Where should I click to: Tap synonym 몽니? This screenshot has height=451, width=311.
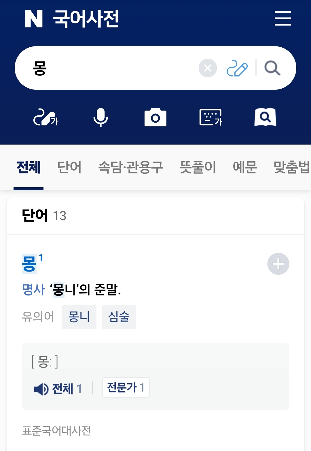pyautogui.click(x=79, y=317)
